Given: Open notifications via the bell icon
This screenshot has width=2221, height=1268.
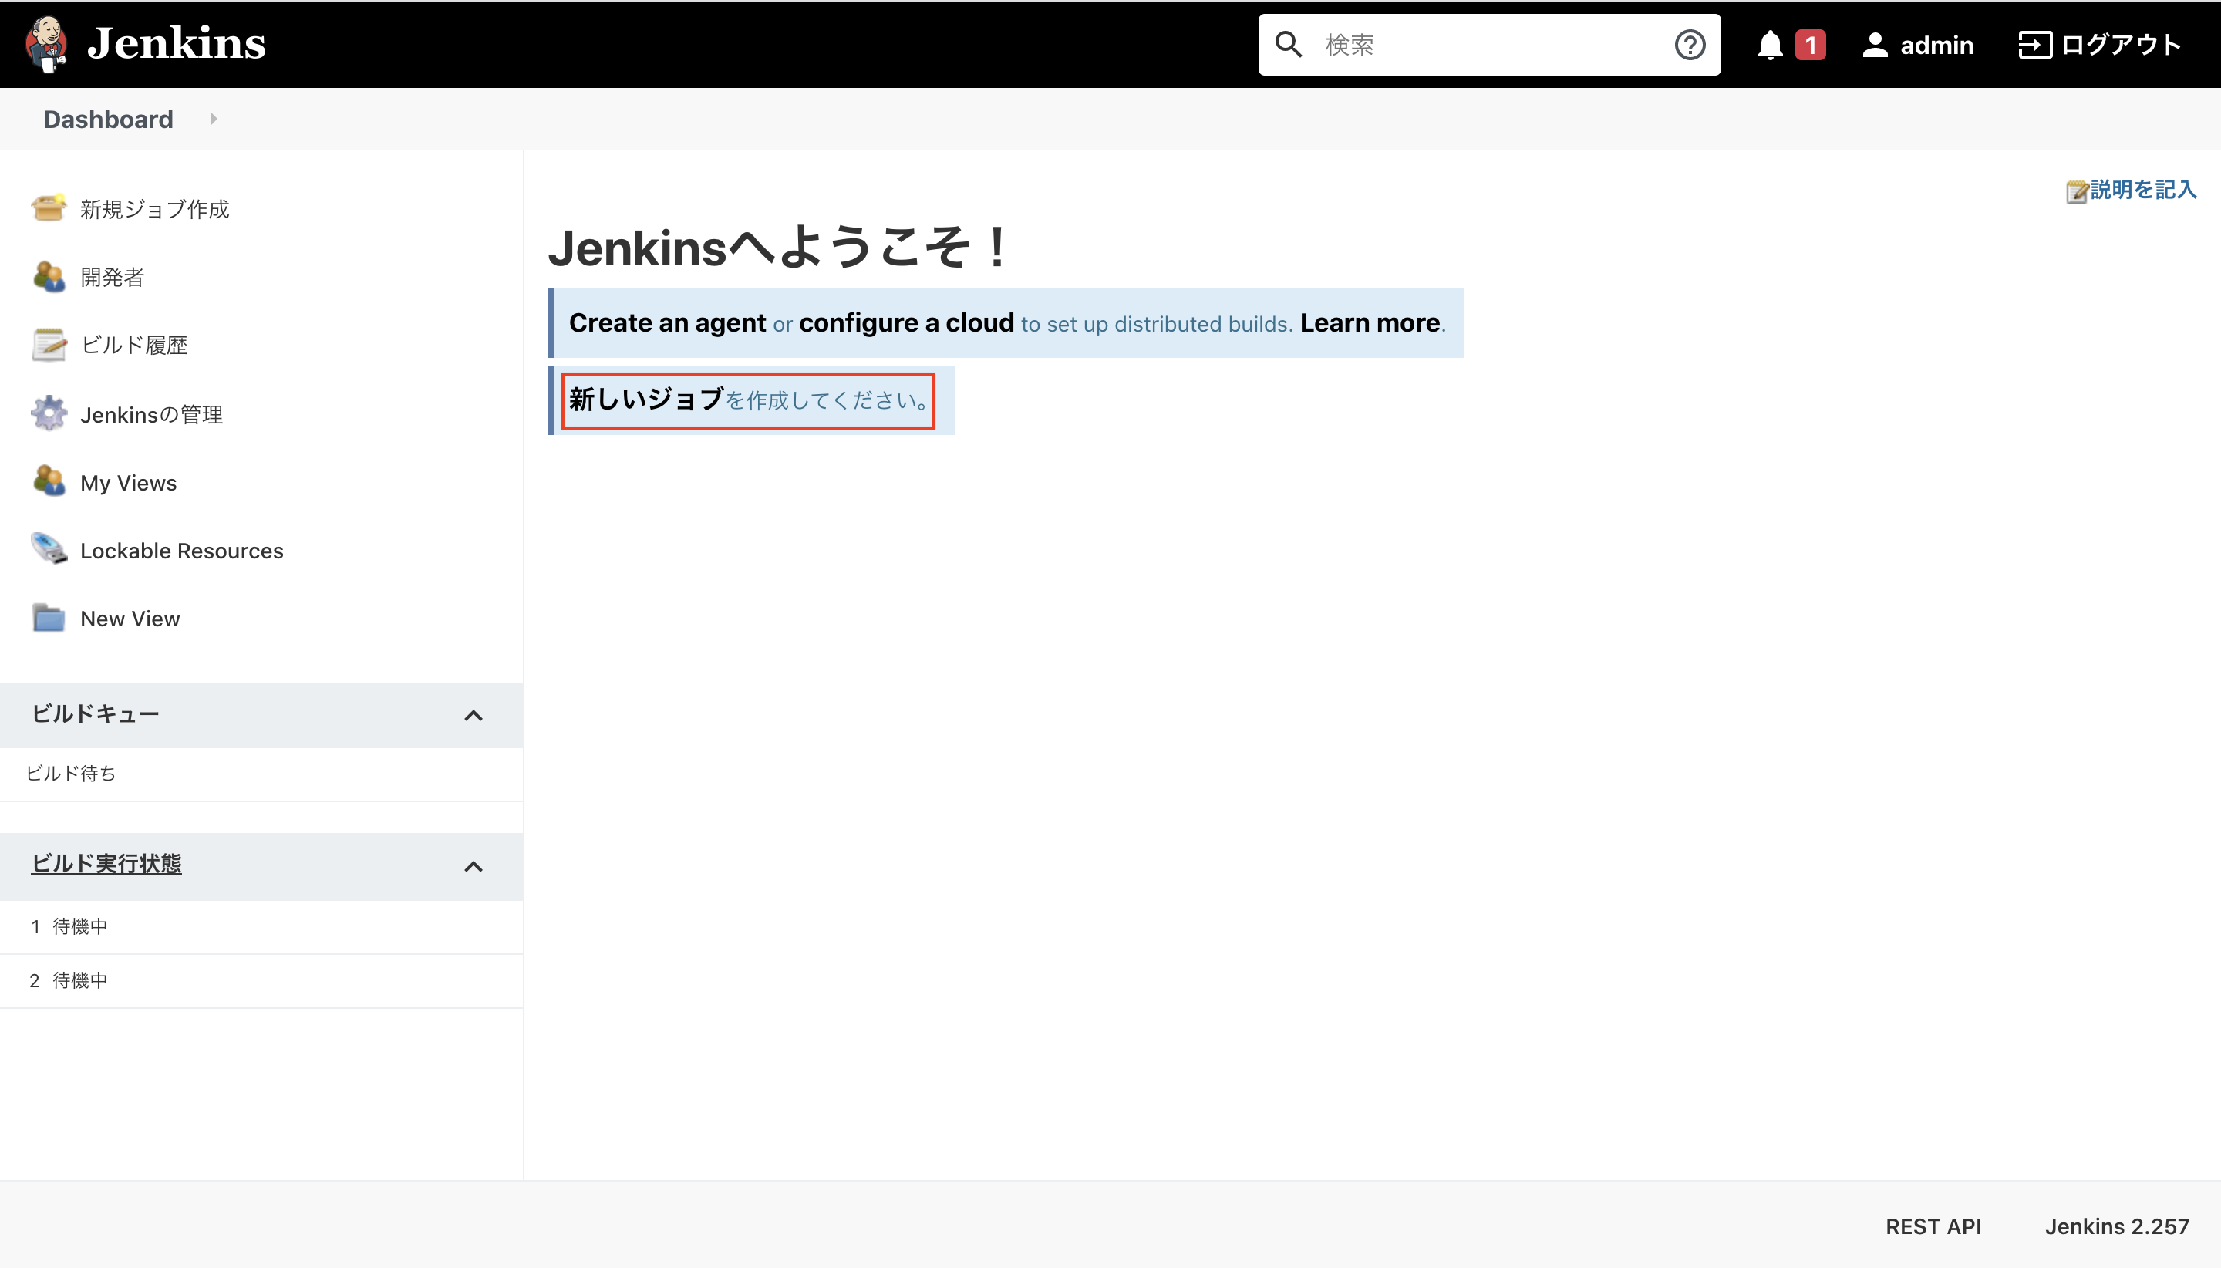Looking at the screenshot, I should click(1770, 45).
